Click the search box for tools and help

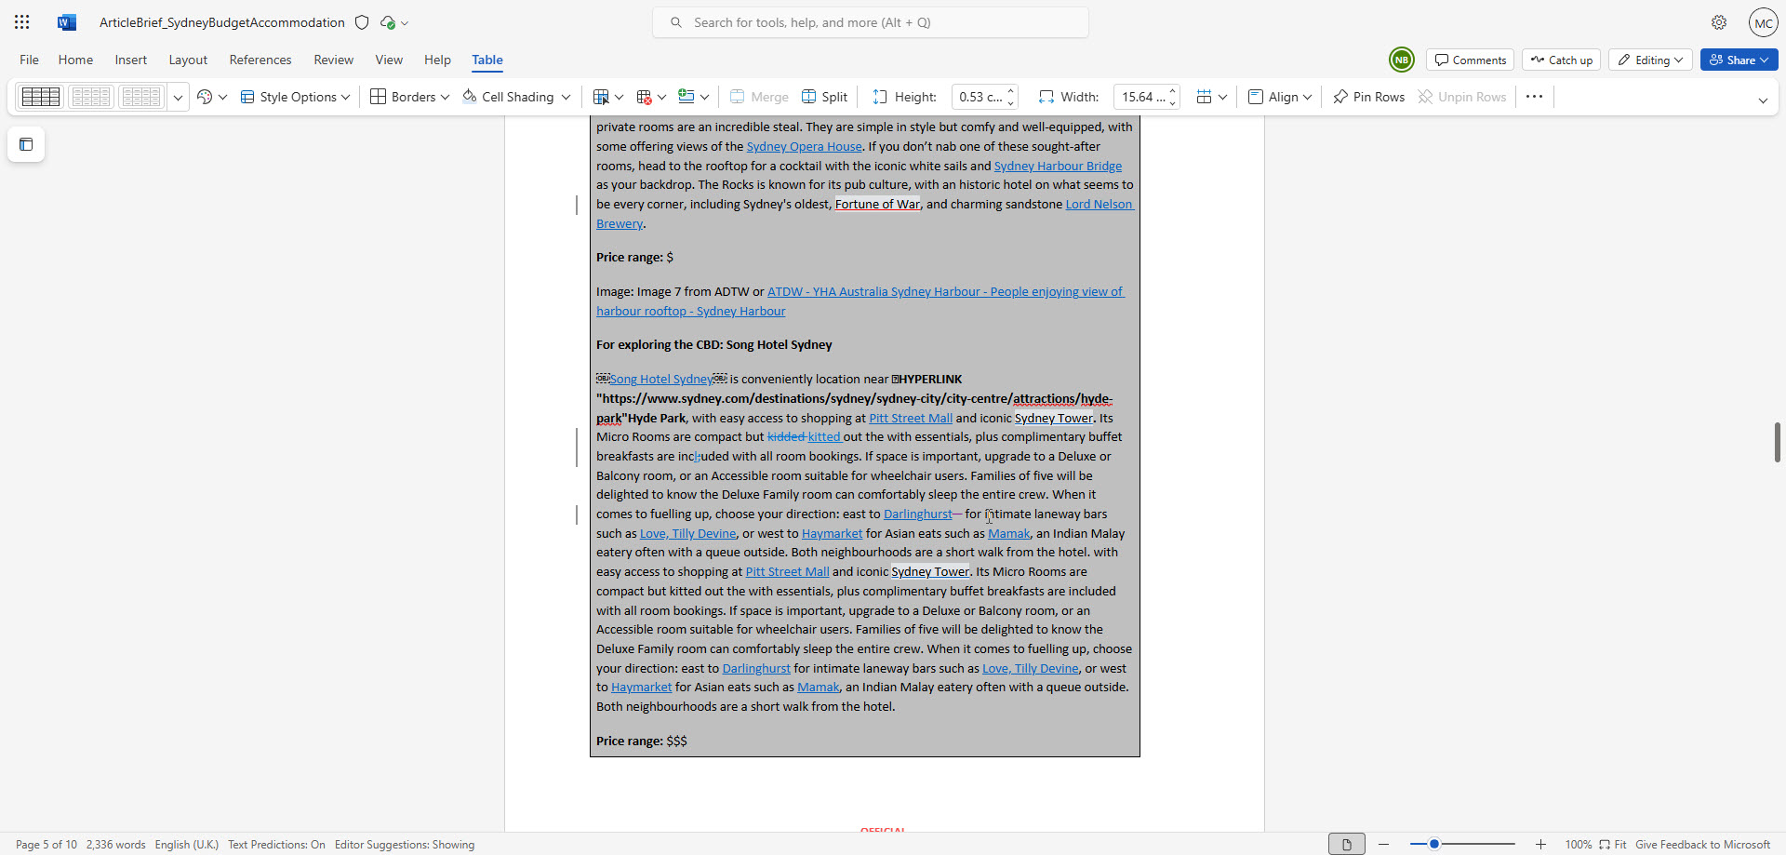click(x=871, y=22)
